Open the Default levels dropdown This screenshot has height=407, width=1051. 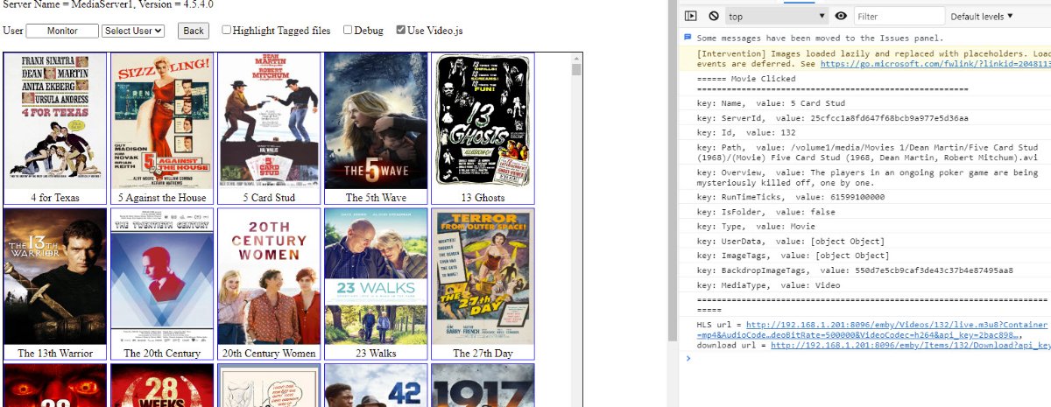click(982, 16)
